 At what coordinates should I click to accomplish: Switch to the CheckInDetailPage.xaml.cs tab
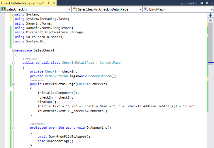click(23, 3)
